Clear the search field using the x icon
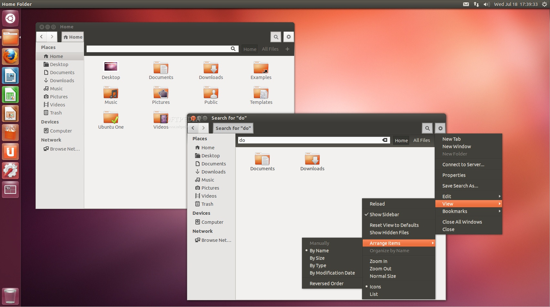 pyautogui.click(x=385, y=140)
